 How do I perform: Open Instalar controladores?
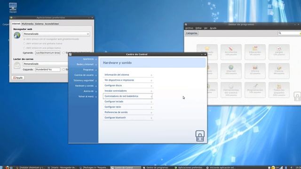pos(128,91)
